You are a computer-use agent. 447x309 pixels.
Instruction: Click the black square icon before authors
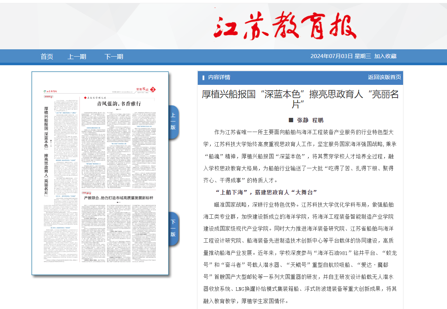pos(291,120)
